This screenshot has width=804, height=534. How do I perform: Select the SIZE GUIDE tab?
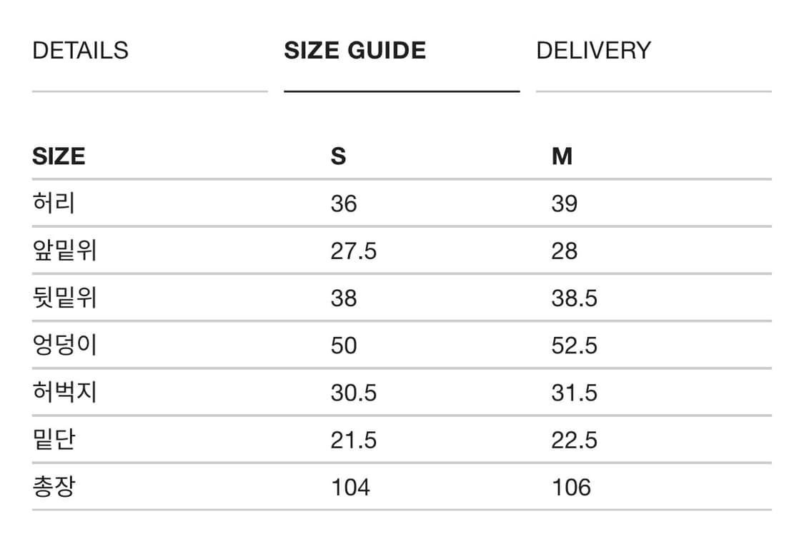pyautogui.click(x=354, y=51)
